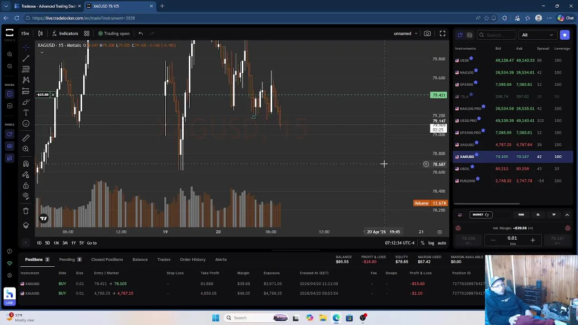Screen dimensions: 578x325
Task: Open the All instruments filter dropdown
Action: click(x=537, y=35)
